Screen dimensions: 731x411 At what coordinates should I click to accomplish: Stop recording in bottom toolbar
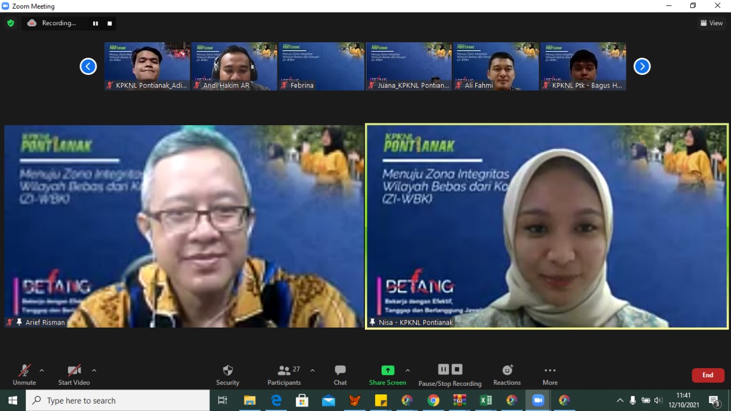[457, 369]
